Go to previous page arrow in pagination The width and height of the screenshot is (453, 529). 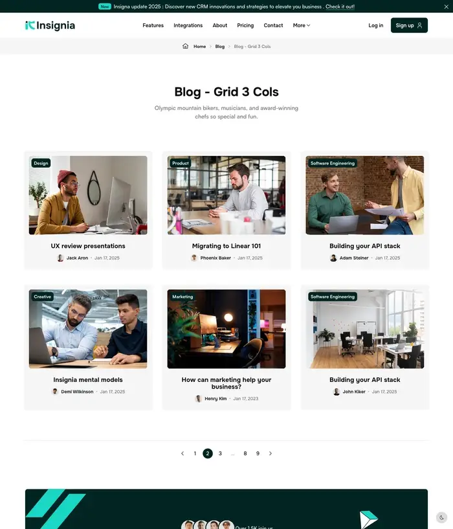click(x=182, y=453)
